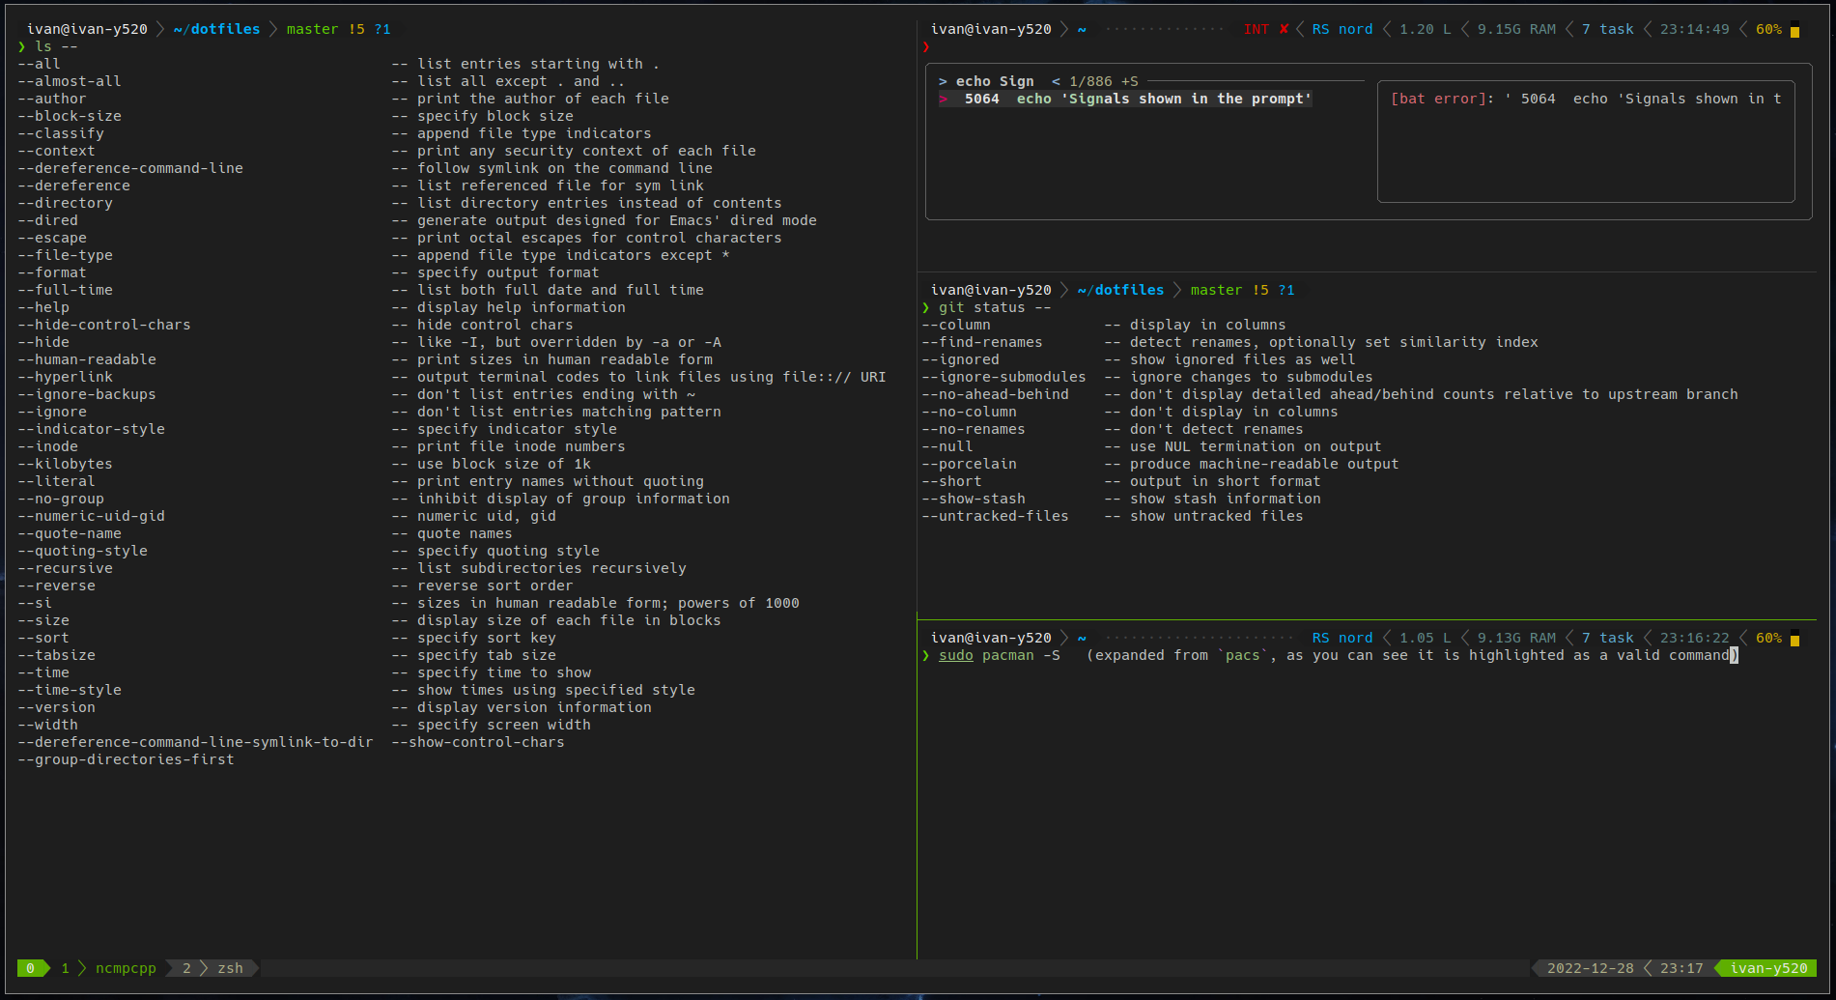
Task: Click the 23:17 clock in status bar
Action: tap(1681, 968)
